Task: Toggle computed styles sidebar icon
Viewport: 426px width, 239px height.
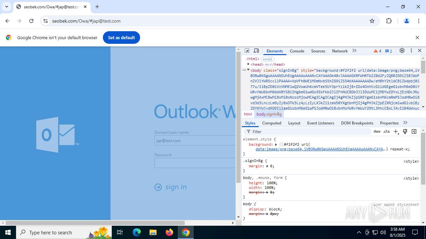Action: point(414,132)
